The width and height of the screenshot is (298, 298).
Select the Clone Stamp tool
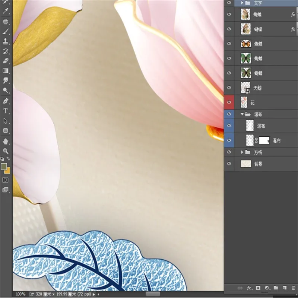[6, 41]
